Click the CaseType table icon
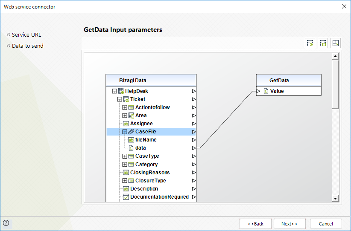351x231 pixels. [x=131, y=156]
